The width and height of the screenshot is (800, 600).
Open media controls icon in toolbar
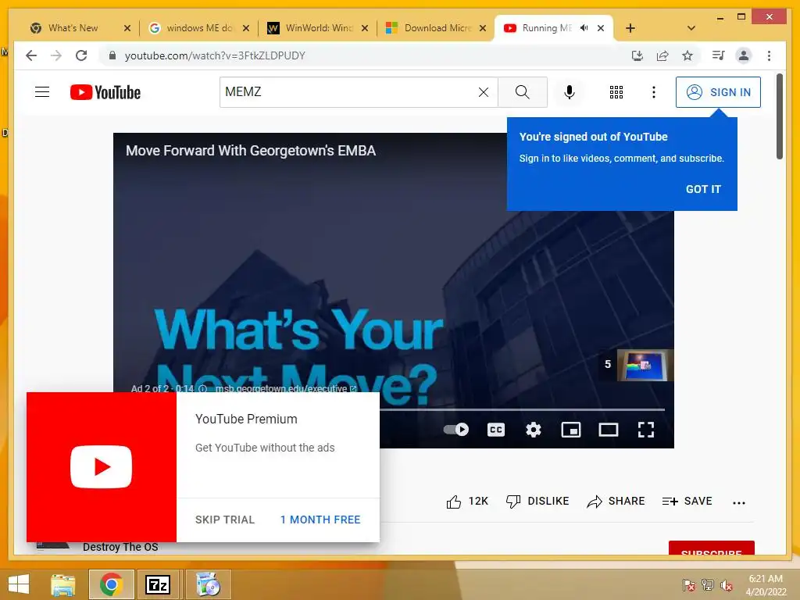click(719, 55)
